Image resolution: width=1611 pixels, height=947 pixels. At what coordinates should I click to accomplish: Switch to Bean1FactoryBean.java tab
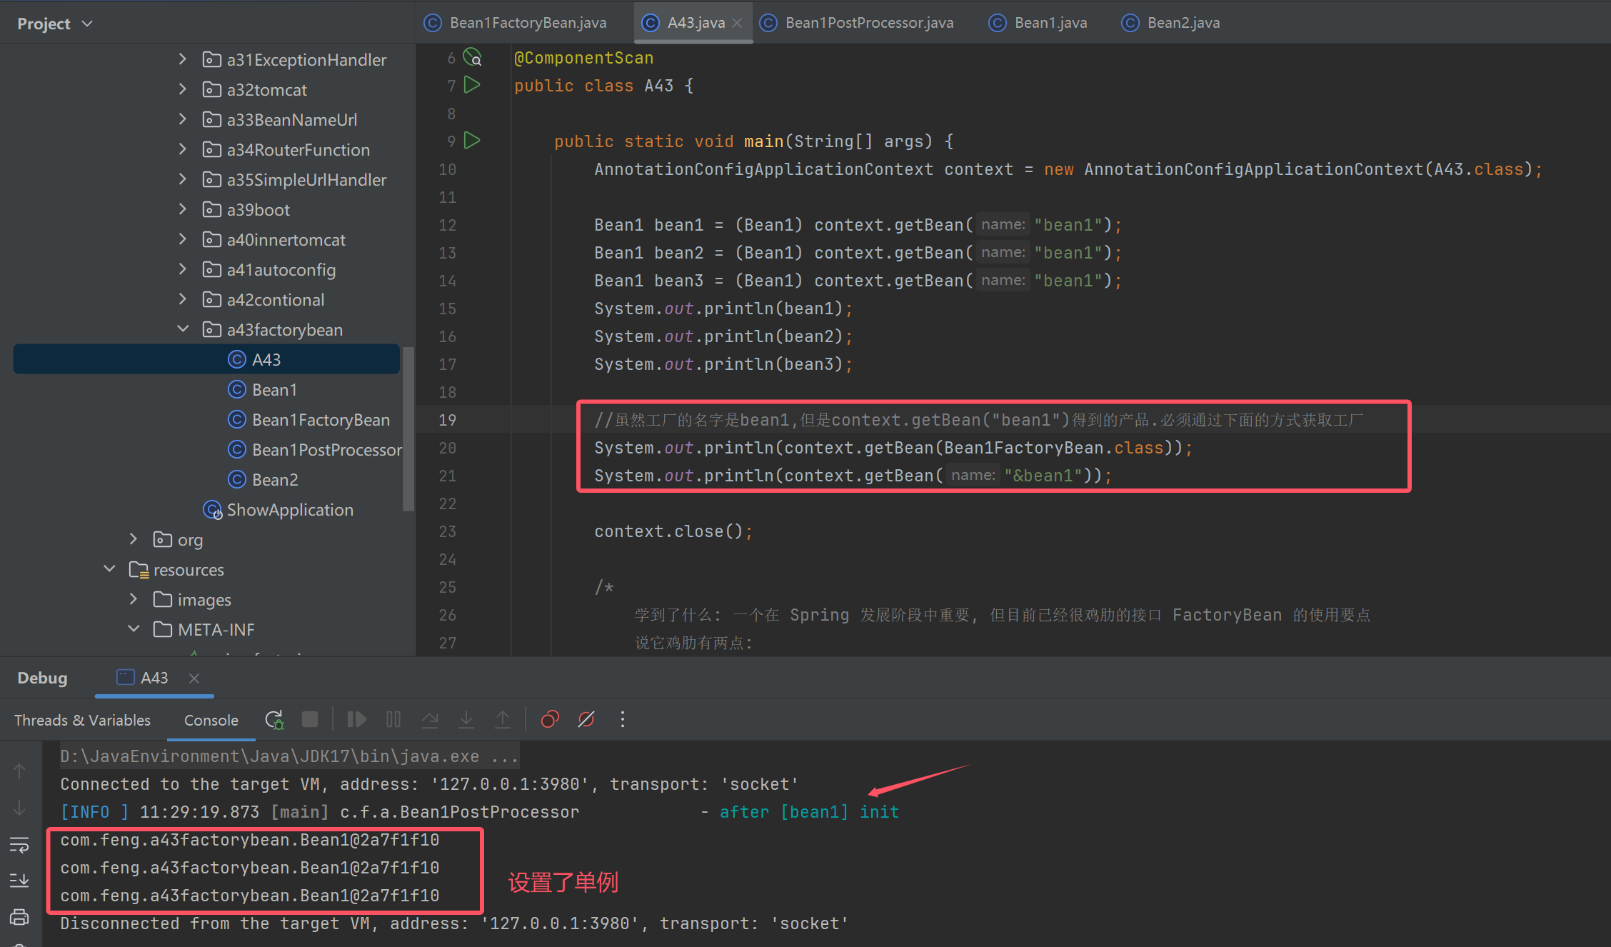[x=515, y=23]
